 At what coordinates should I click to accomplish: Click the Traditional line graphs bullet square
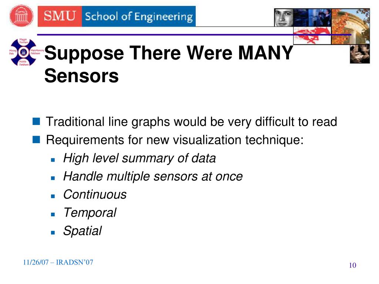pos(36,121)
